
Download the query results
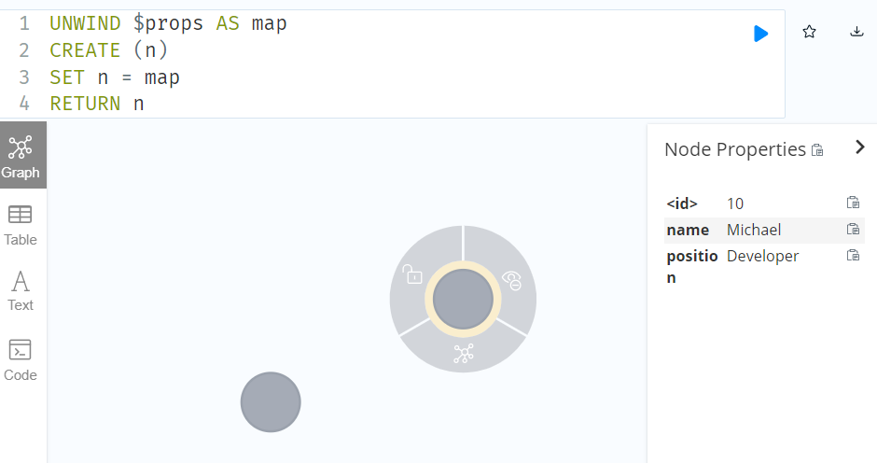click(856, 32)
